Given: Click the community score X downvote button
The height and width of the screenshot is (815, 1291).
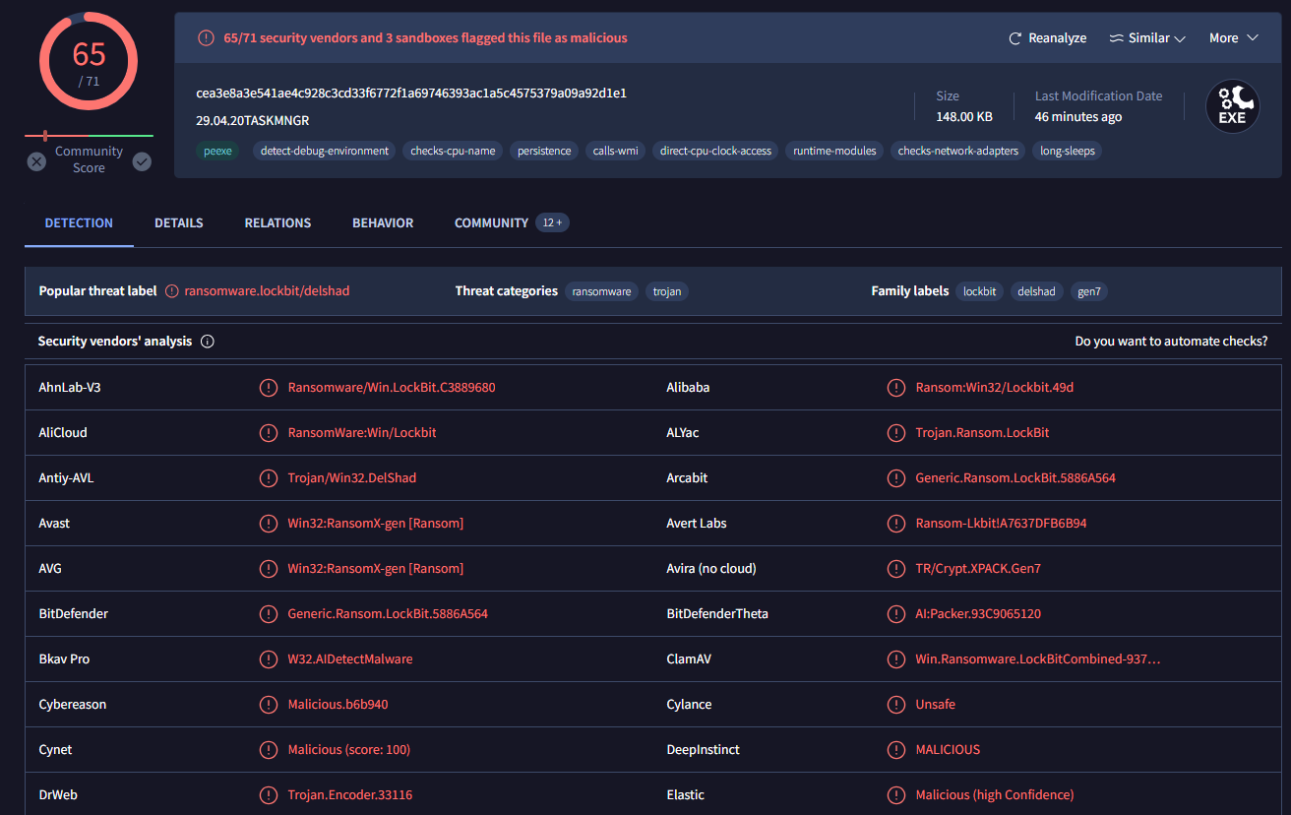Looking at the screenshot, I should 36,161.
